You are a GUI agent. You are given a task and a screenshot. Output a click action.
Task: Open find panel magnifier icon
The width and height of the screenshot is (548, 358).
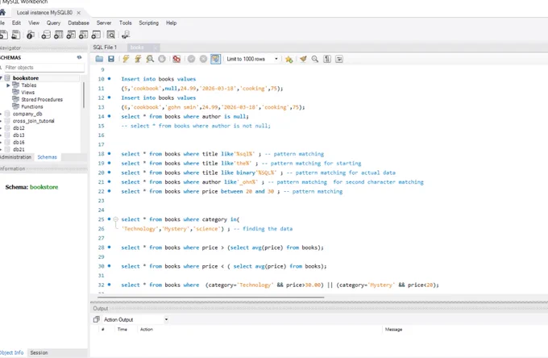pyautogui.click(x=315, y=59)
